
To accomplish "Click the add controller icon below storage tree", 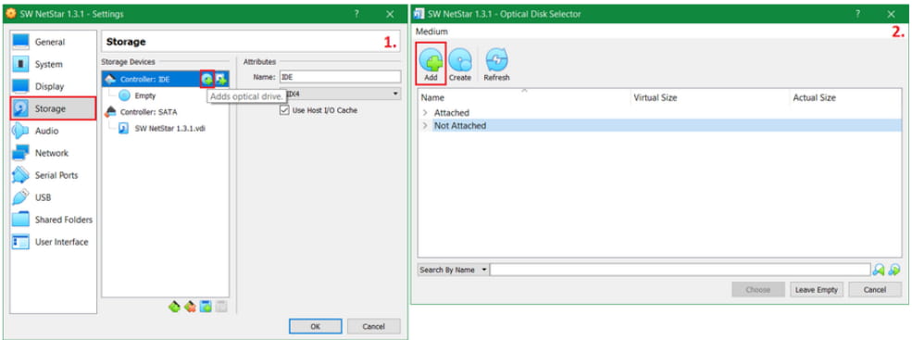I will point(174,306).
